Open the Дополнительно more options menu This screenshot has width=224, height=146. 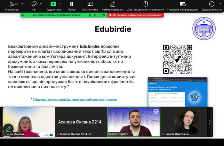[212, 4]
